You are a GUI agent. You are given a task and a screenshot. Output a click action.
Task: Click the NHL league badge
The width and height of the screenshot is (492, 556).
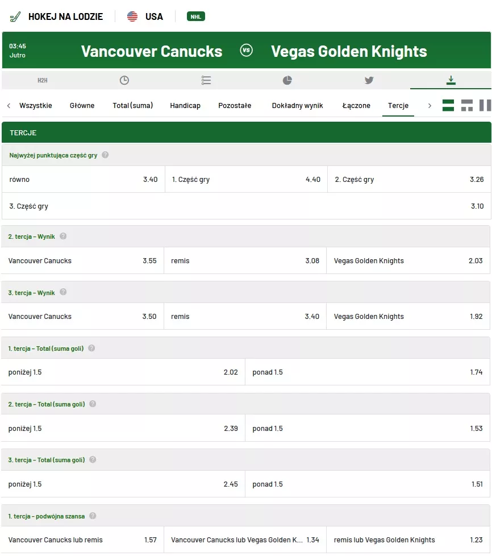196,16
